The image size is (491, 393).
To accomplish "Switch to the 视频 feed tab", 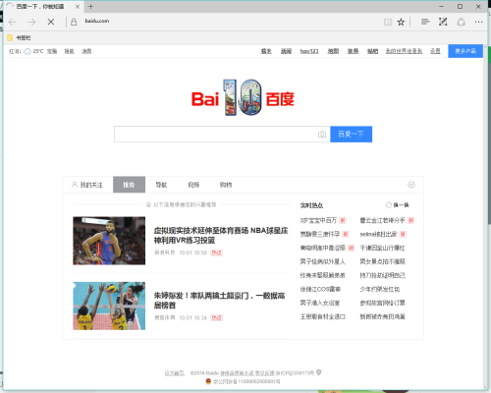I will click(x=193, y=185).
